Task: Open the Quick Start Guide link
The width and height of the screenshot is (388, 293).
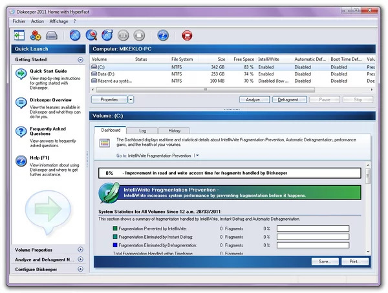Action: point(48,71)
